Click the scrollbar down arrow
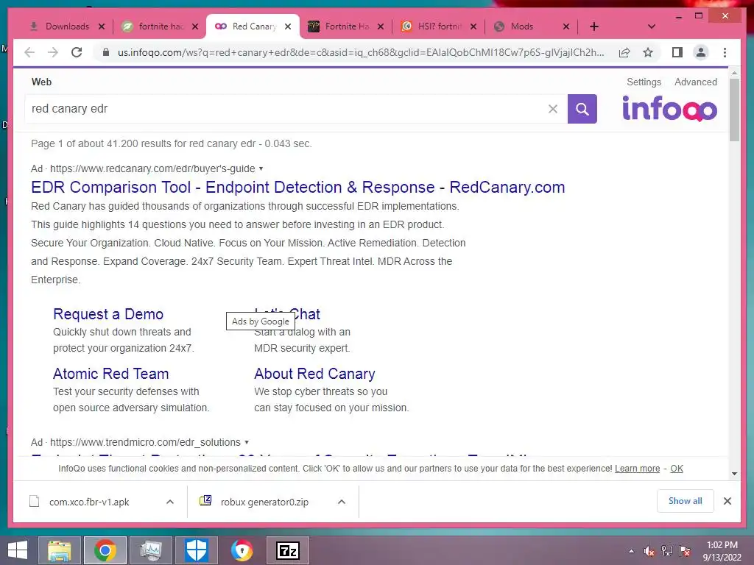The width and height of the screenshot is (754, 565). click(734, 474)
